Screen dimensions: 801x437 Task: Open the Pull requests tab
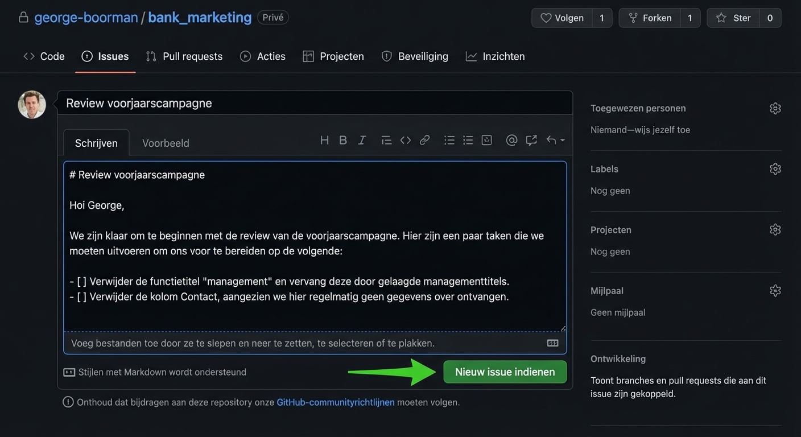coord(184,56)
